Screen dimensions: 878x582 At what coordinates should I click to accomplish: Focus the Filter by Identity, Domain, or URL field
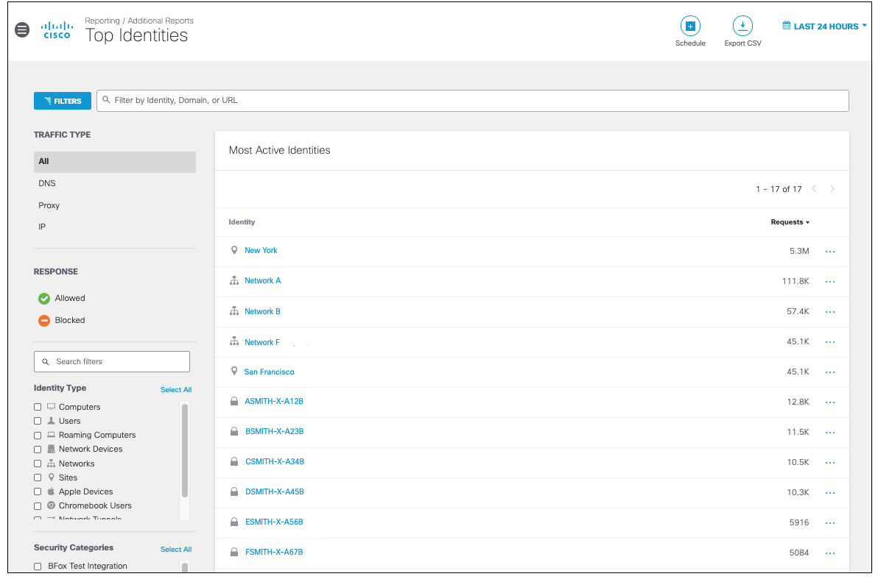[473, 101]
